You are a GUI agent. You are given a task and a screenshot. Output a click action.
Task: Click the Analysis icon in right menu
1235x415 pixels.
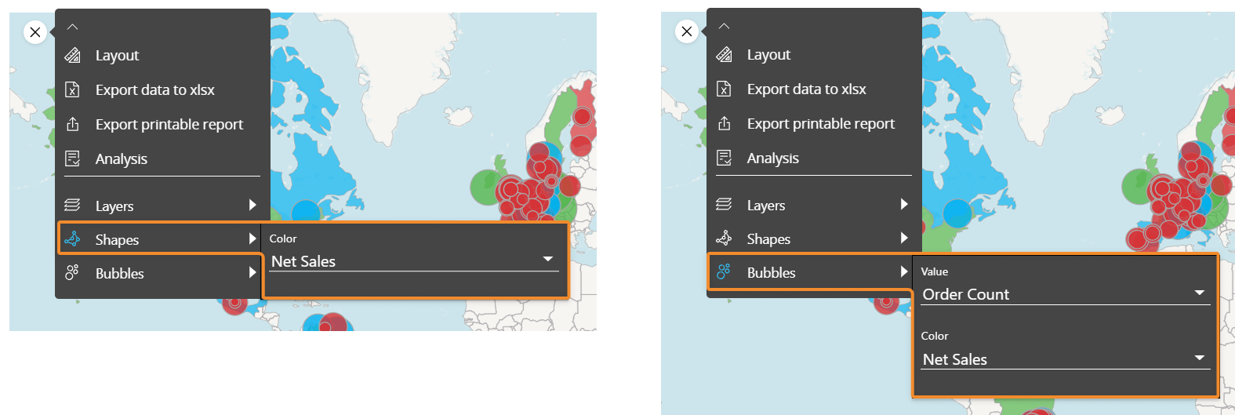724,158
